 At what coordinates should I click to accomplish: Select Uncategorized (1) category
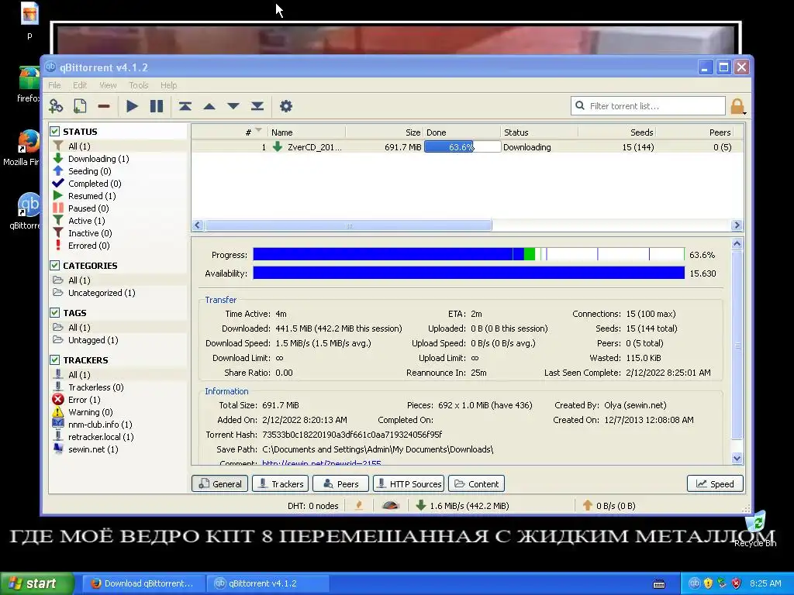[x=102, y=293]
